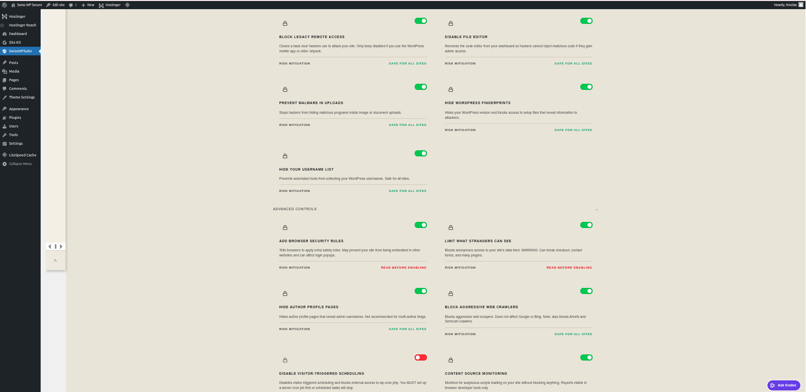Click the lock icon above Block Legacy Remote Access
806x392 pixels.
click(x=285, y=23)
